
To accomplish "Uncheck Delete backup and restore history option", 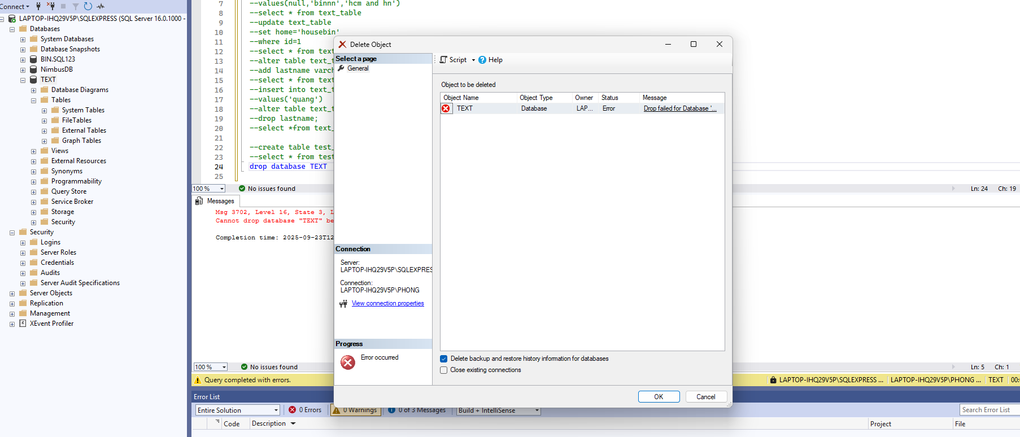I will 444,359.
